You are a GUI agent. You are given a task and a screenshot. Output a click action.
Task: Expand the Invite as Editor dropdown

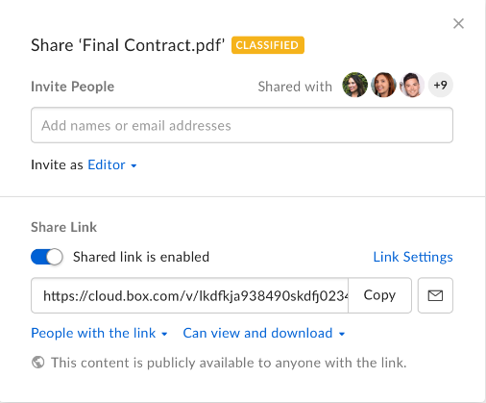[x=112, y=165]
